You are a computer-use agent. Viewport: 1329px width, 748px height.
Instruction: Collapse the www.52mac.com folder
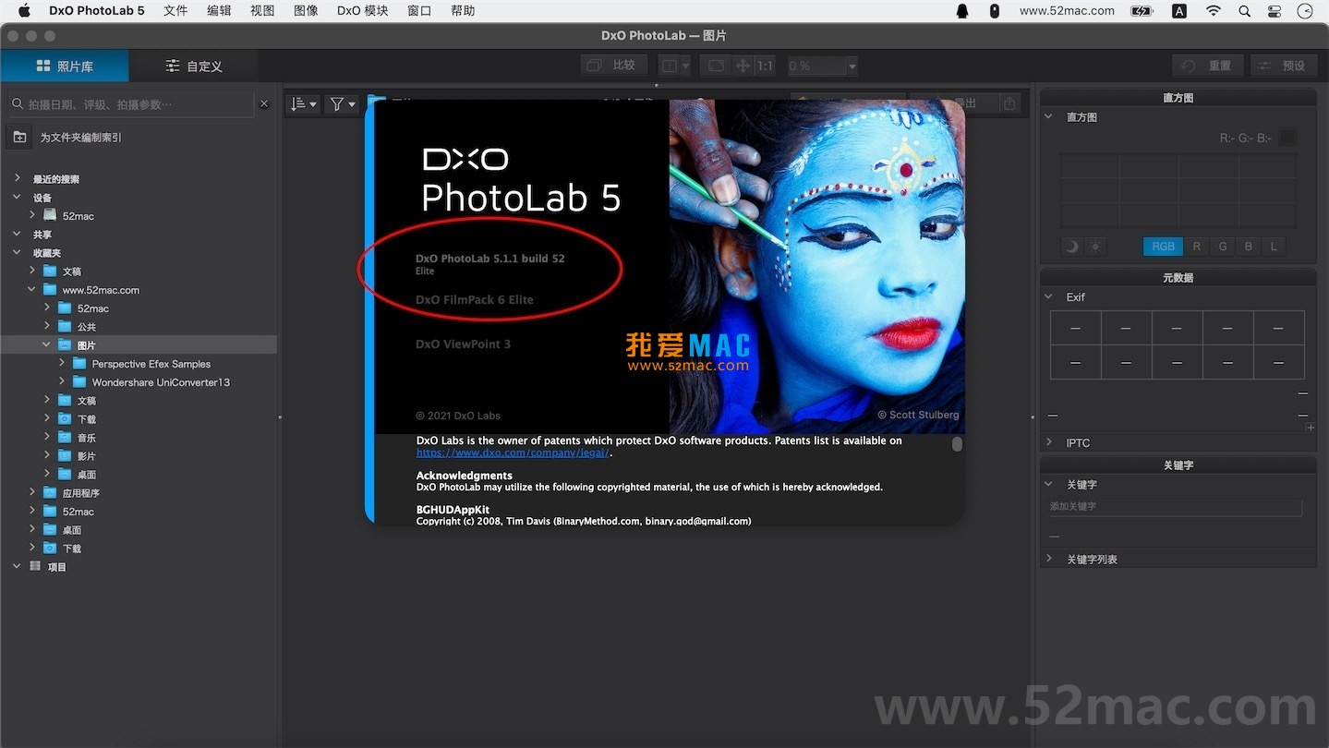[31, 289]
